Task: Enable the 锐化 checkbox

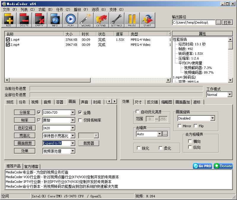Action: [x=138, y=148]
